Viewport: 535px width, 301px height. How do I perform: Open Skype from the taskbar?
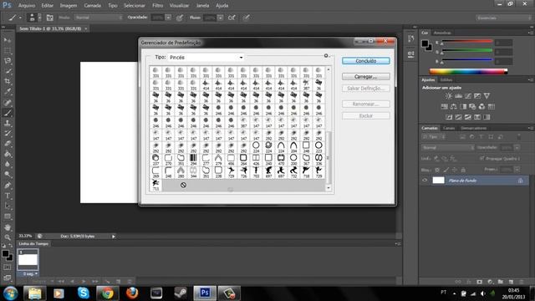[84, 293]
